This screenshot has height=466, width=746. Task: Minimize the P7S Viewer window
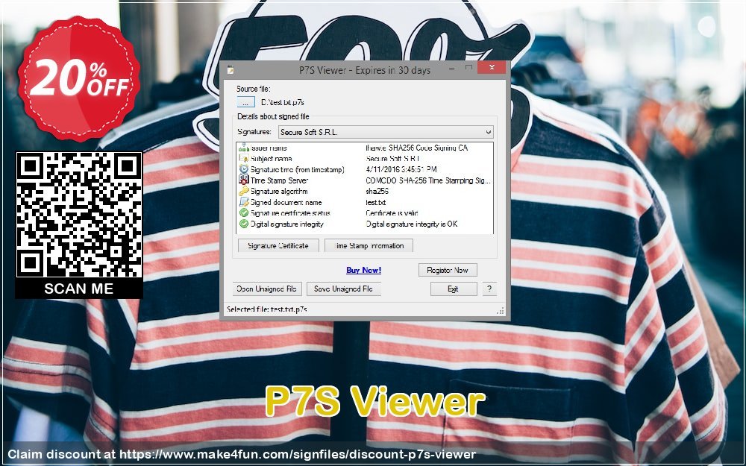[451, 68]
